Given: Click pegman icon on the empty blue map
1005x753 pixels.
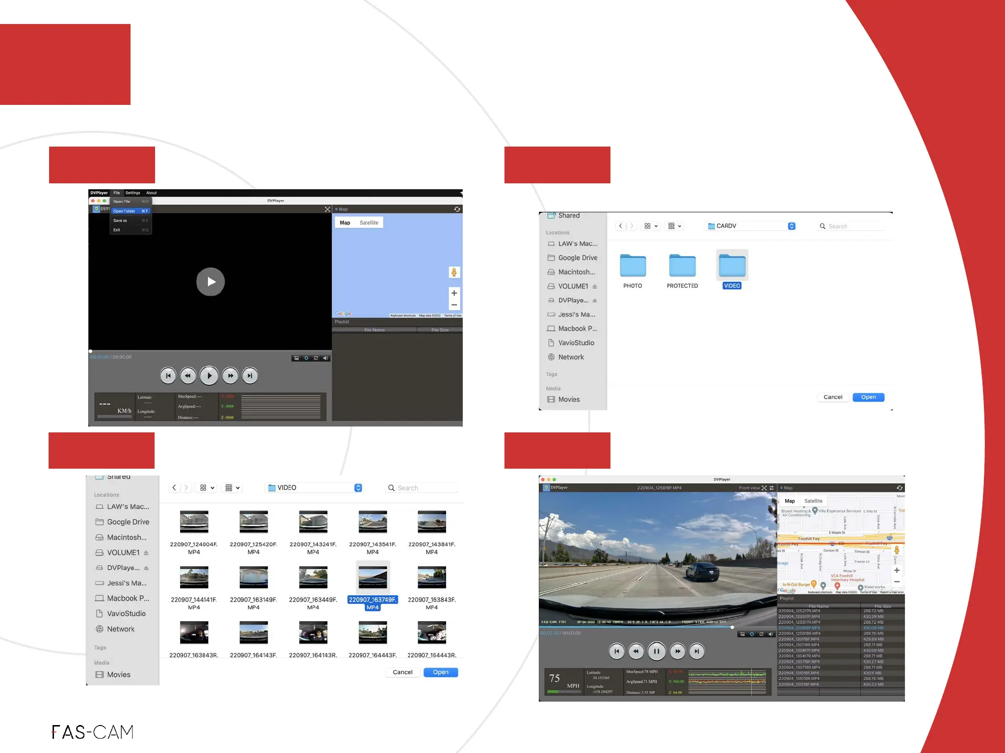Looking at the screenshot, I should click(x=454, y=272).
